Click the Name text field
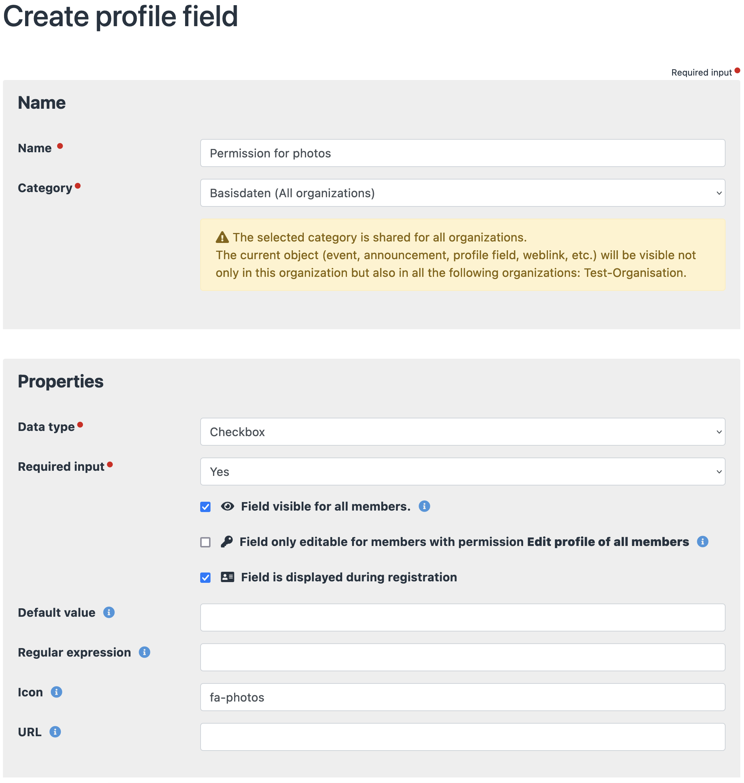Image resolution: width=744 pixels, height=783 pixels. pos(462,153)
